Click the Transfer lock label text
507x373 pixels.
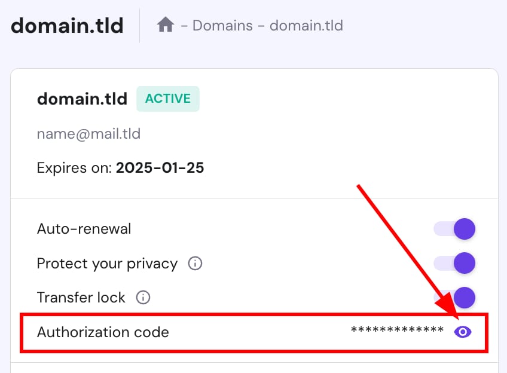81,298
